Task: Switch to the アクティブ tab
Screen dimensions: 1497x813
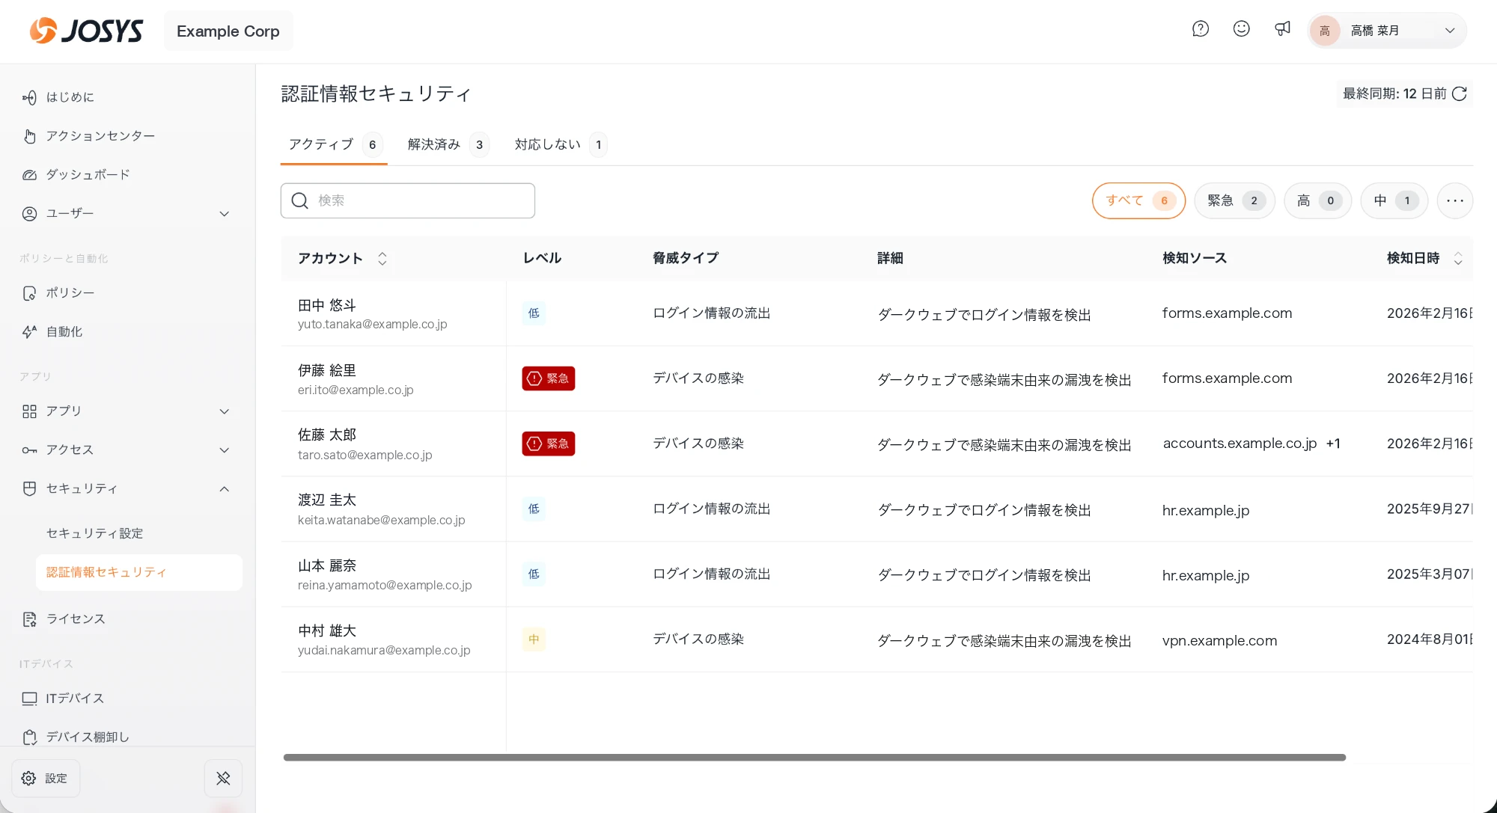Action: point(335,145)
